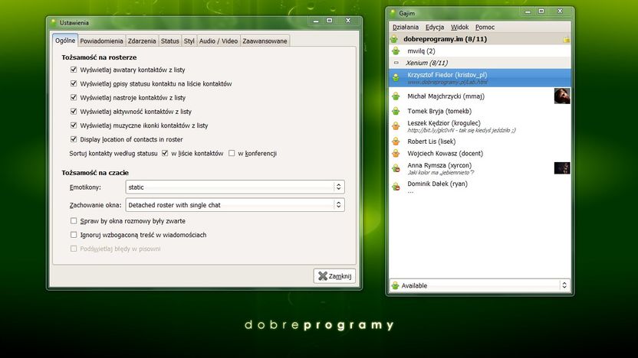
Task: Click the lock icon on dobreprogramy.im row
Action: pos(566,39)
